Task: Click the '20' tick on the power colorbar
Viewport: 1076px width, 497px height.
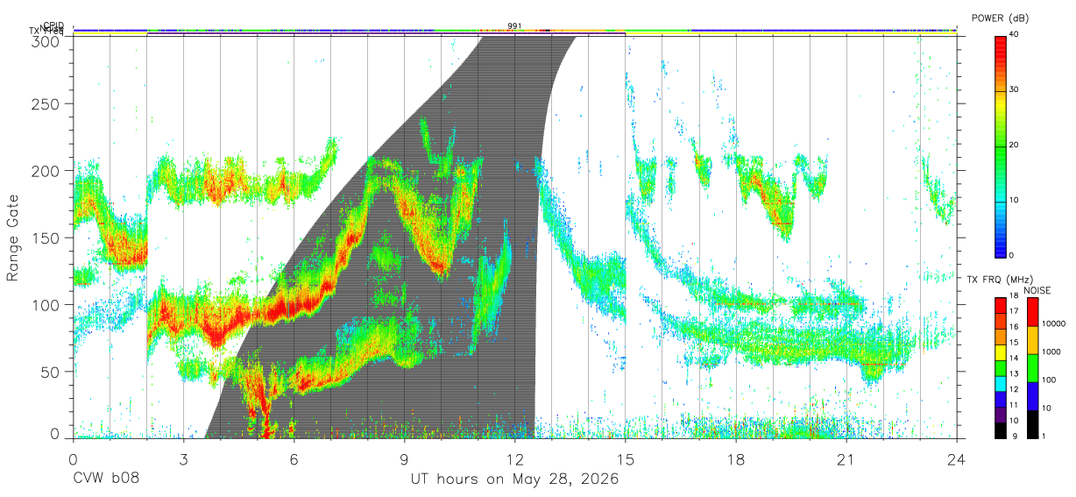Action: pyautogui.click(x=1015, y=145)
